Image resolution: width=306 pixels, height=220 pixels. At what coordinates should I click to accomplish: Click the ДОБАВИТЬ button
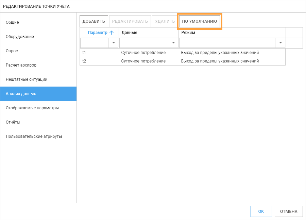click(94, 21)
